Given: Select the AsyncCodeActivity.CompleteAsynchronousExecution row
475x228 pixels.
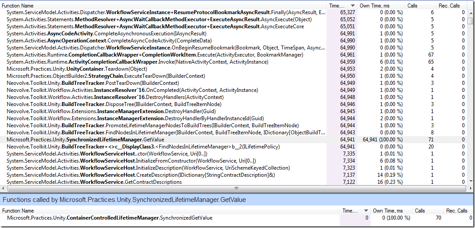Looking at the screenshot, I should click(233, 33).
